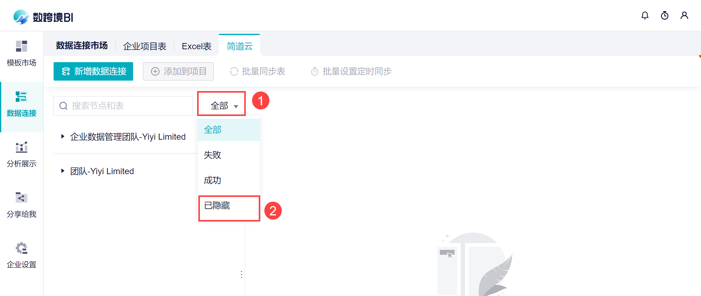Go to 分析展示 in the sidebar

pos(22,154)
